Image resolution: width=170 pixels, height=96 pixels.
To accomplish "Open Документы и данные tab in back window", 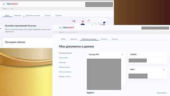I will pyautogui.click(x=33, y=15).
